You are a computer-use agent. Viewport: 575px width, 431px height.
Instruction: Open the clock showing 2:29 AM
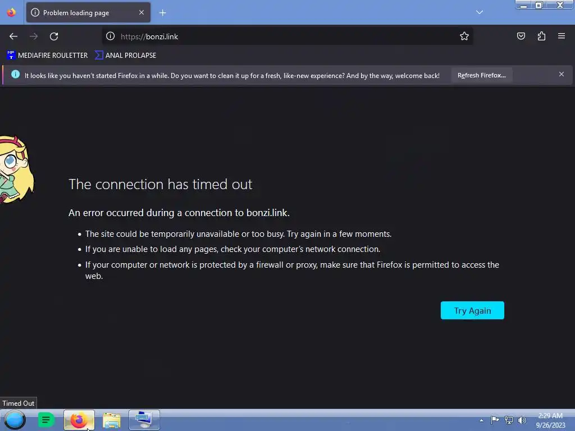[550, 420]
